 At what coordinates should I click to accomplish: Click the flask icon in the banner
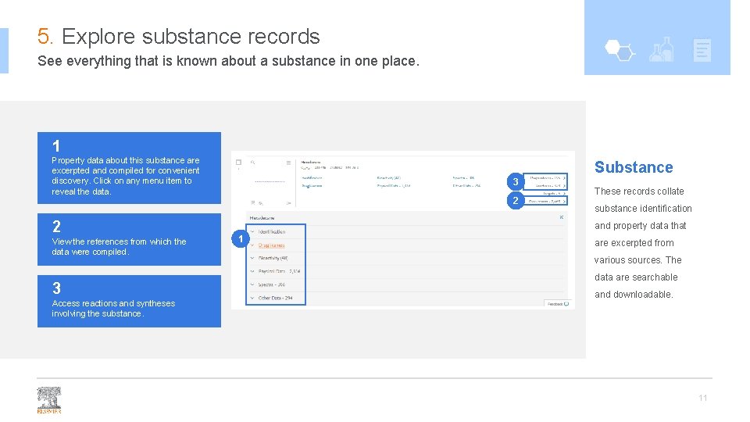pos(662,49)
